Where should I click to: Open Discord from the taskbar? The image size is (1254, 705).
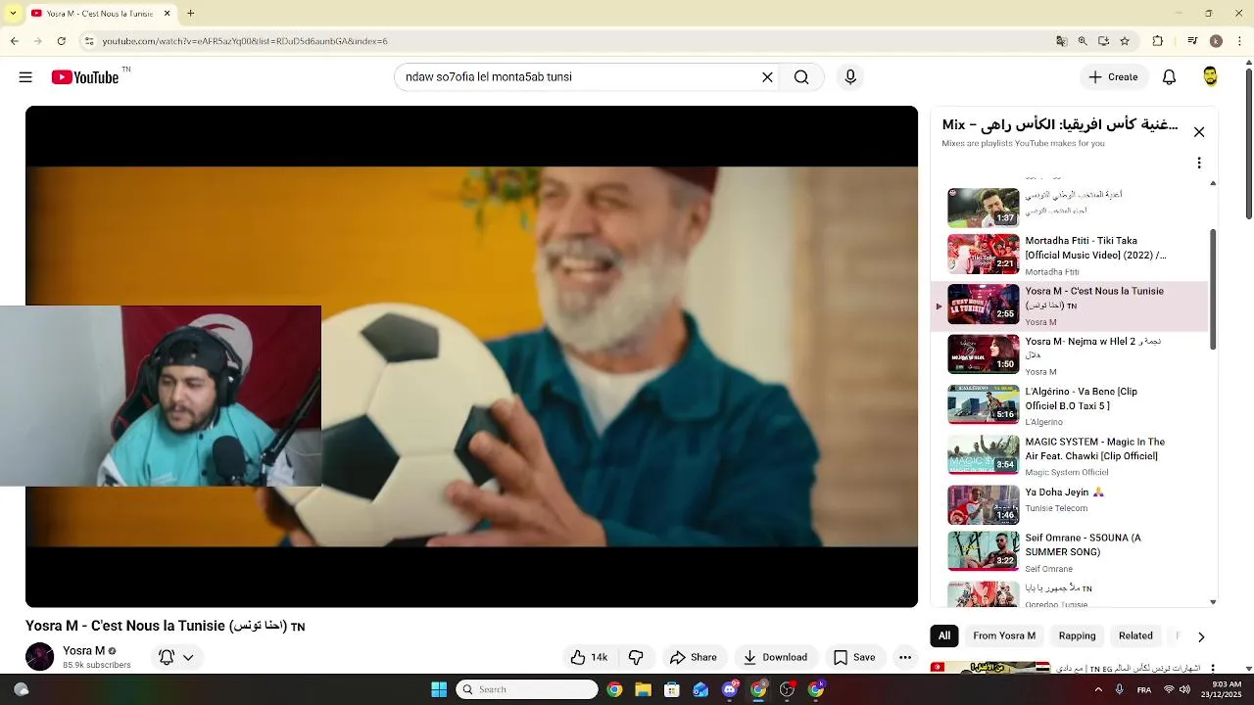click(x=729, y=689)
